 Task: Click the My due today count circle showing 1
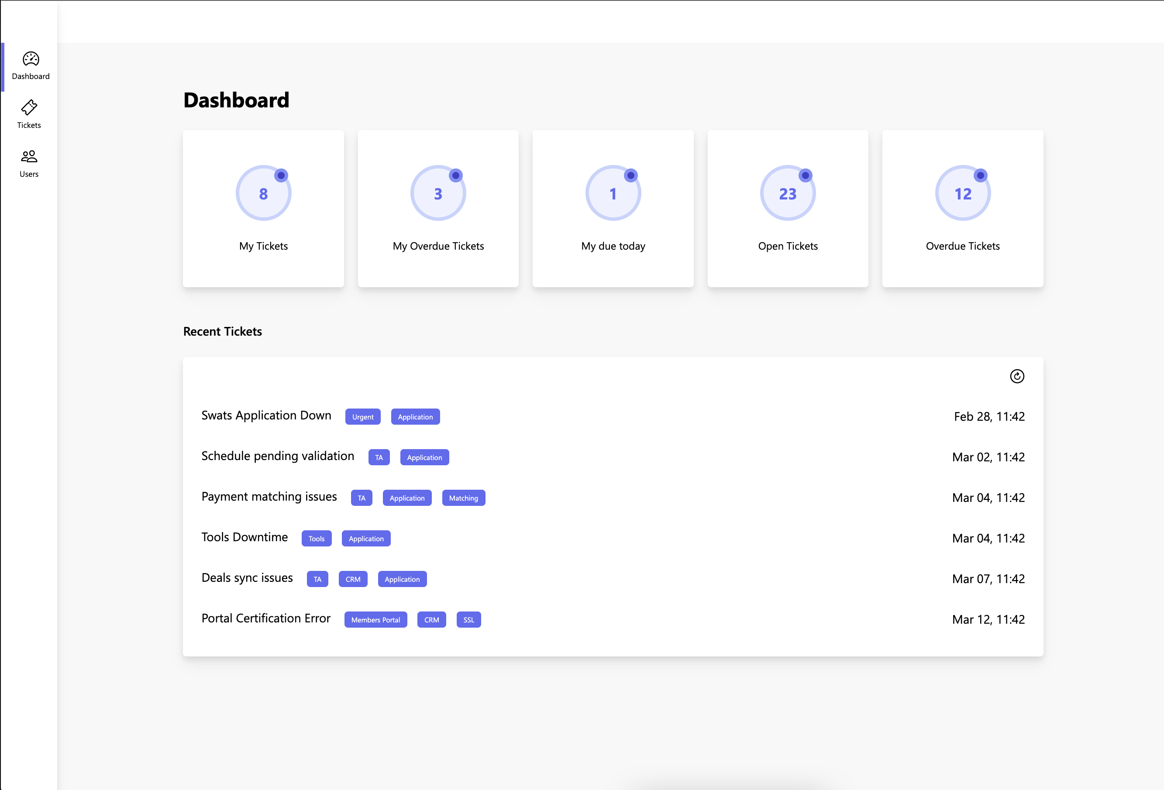coord(613,193)
